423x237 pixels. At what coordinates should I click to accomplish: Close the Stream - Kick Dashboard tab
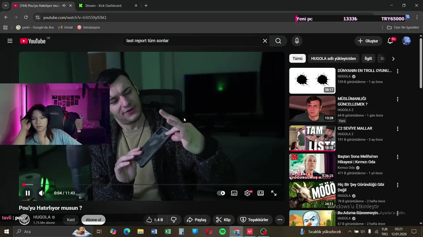[136, 6]
